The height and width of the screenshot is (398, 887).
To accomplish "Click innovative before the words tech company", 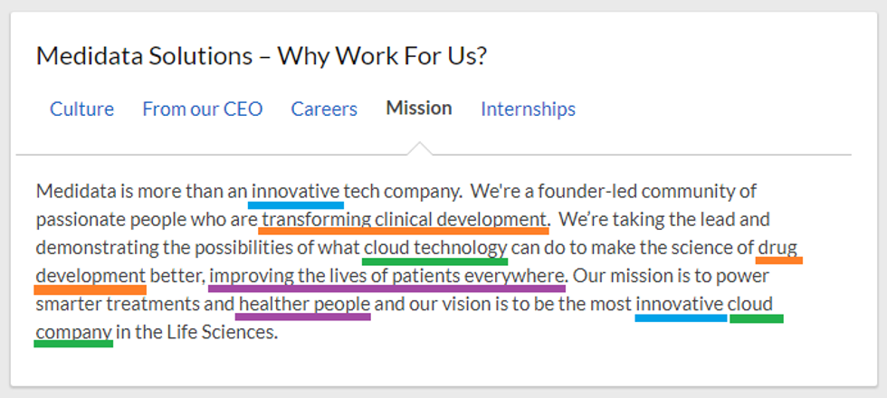I will 296,191.
